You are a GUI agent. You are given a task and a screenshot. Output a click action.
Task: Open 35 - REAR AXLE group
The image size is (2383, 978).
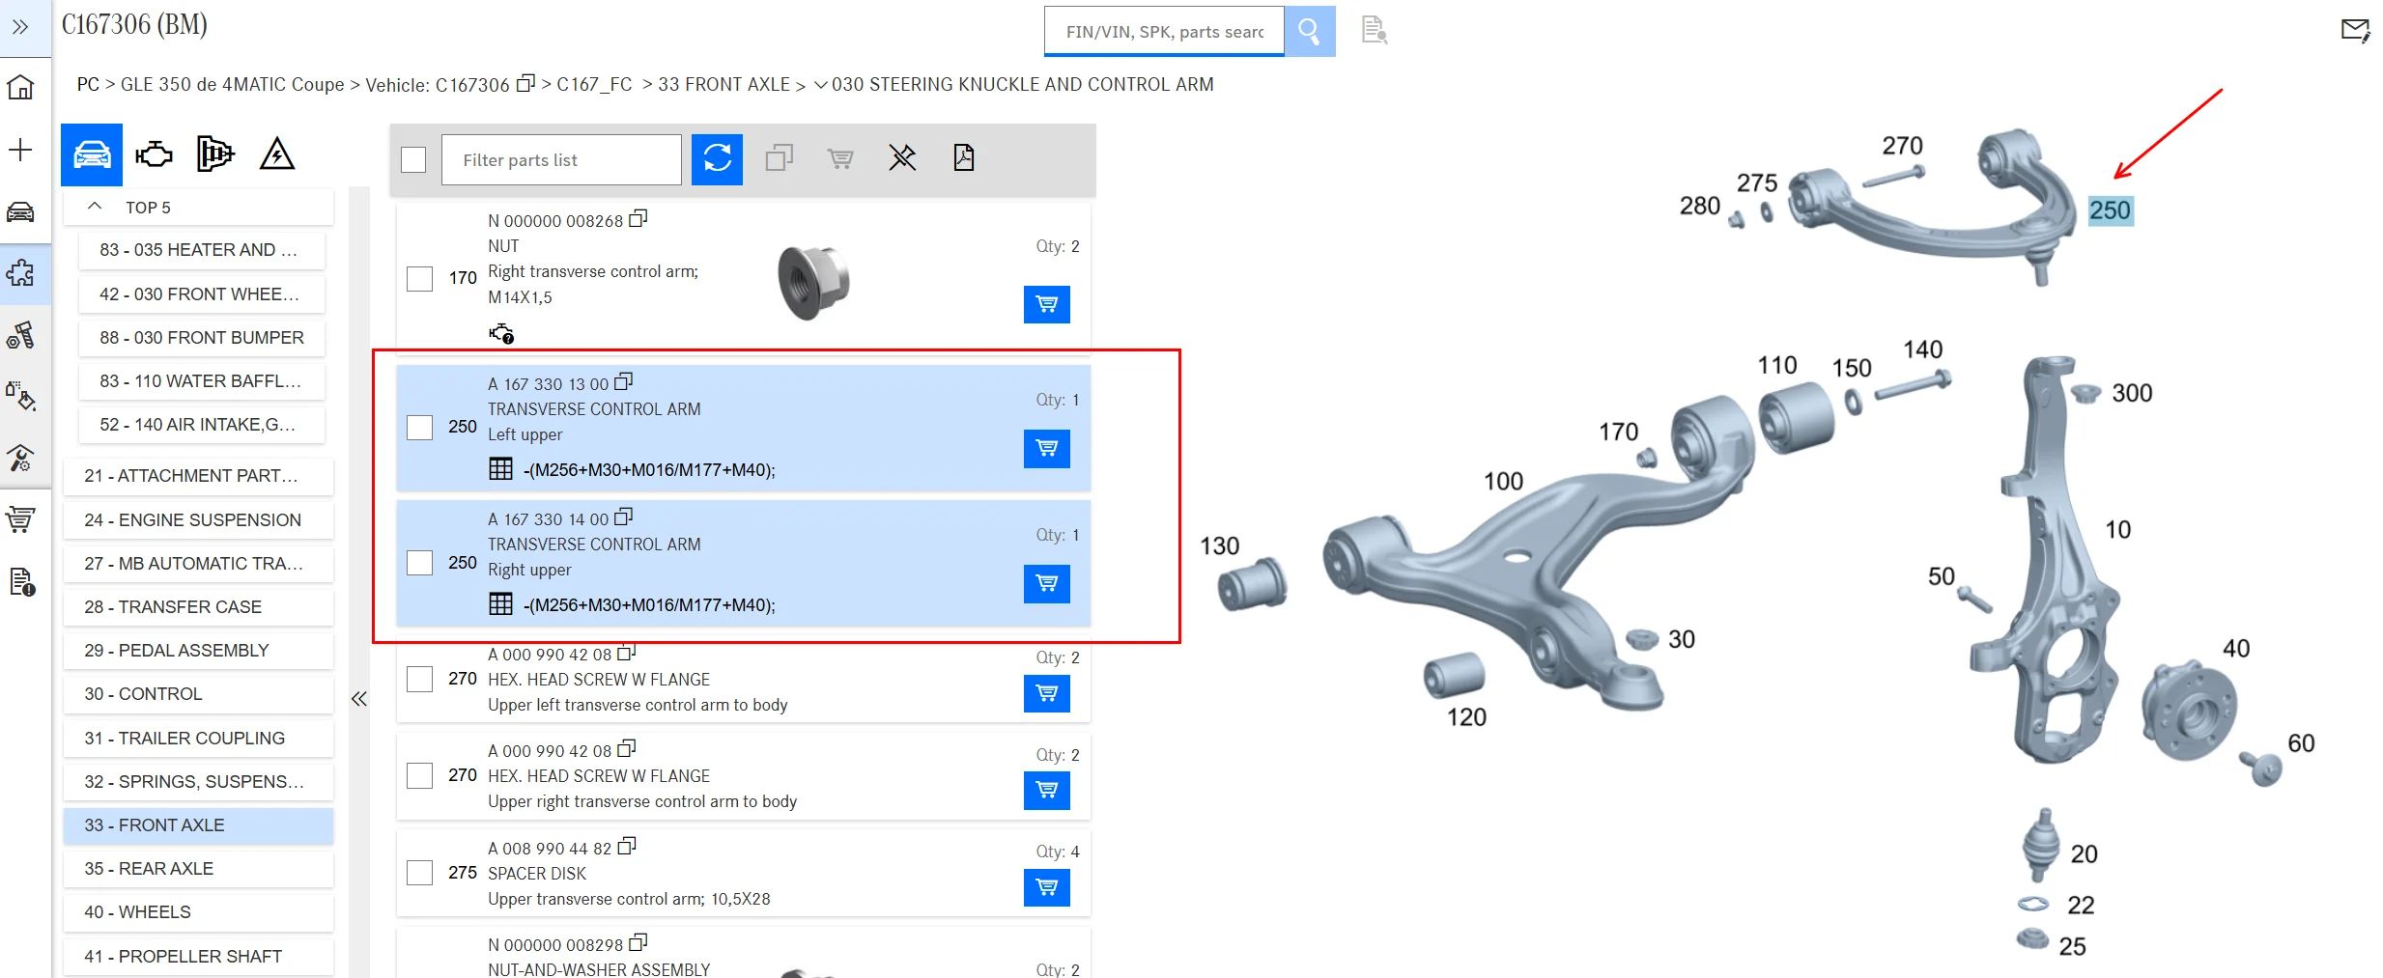pyautogui.click(x=198, y=869)
